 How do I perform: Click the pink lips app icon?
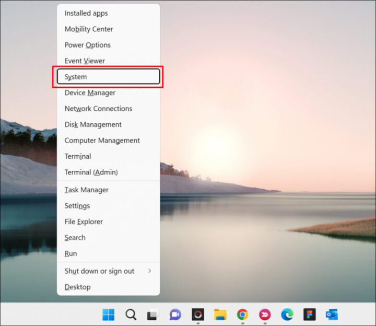click(x=265, y=315)
